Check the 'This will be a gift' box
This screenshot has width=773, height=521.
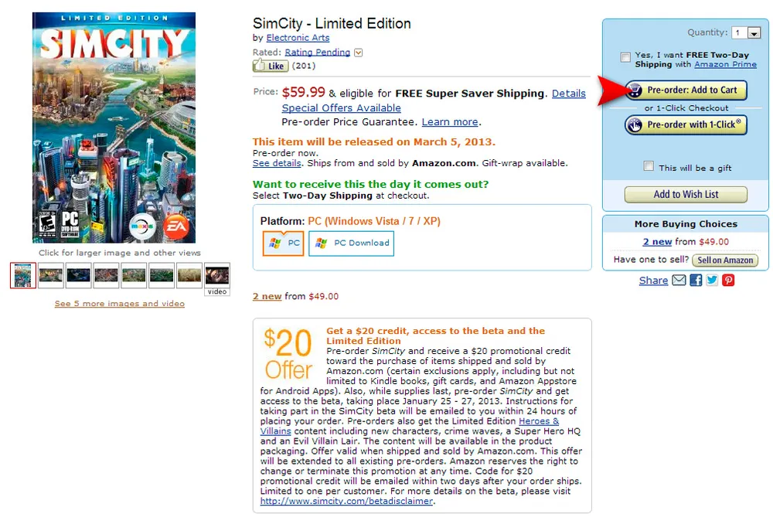pos(649,167)
